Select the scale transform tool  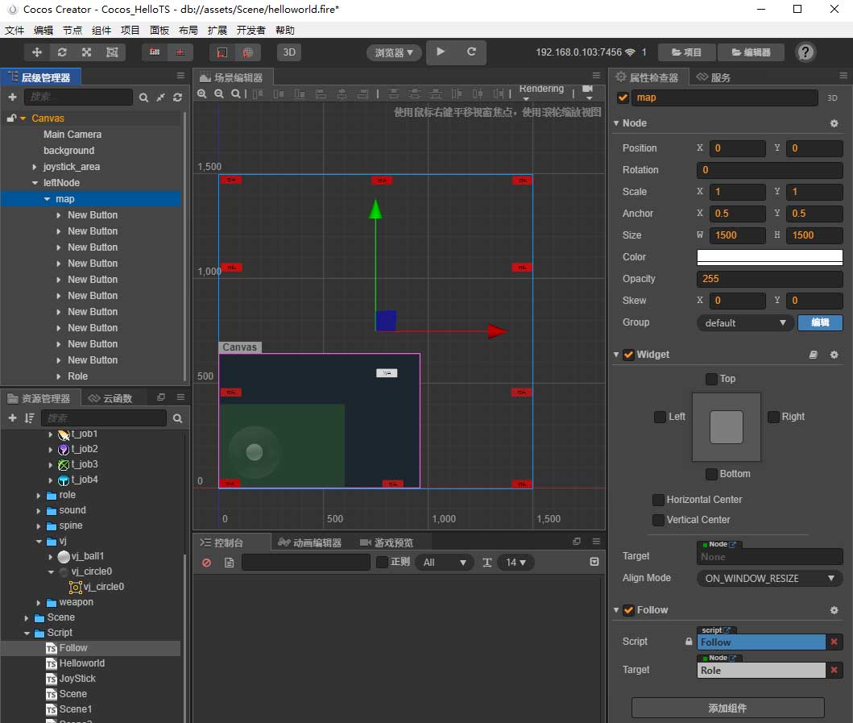[86, 52]
